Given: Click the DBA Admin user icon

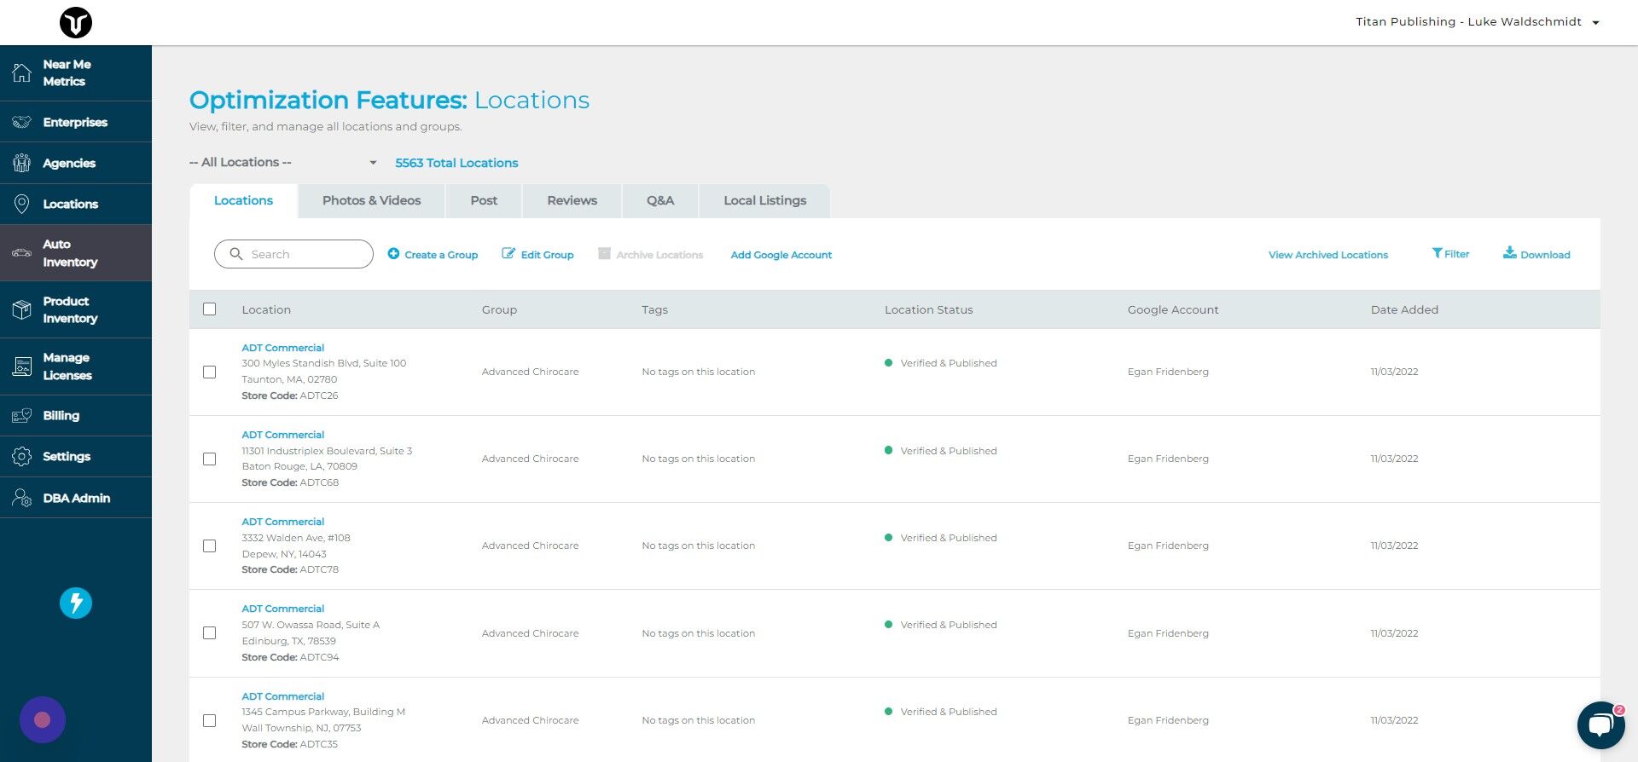Looking at the screenshot, I should (x=21, y=498).
